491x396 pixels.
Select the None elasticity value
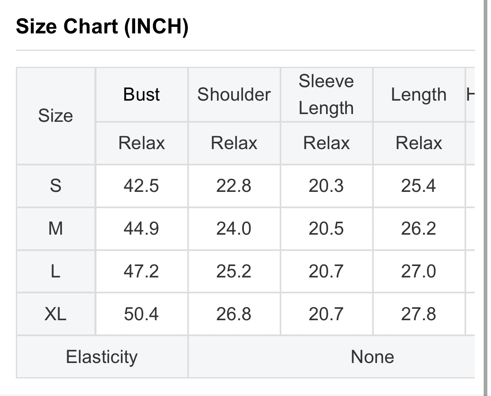click(x=372, y=357)
